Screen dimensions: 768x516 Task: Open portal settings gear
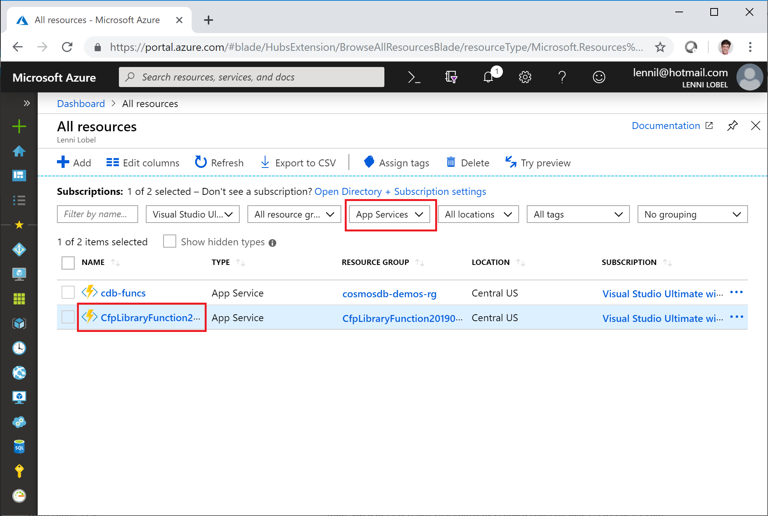(525, 77)
